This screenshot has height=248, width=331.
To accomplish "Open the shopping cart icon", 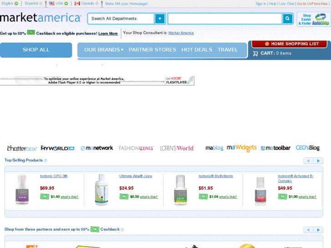I will click(x=255, y=54).
